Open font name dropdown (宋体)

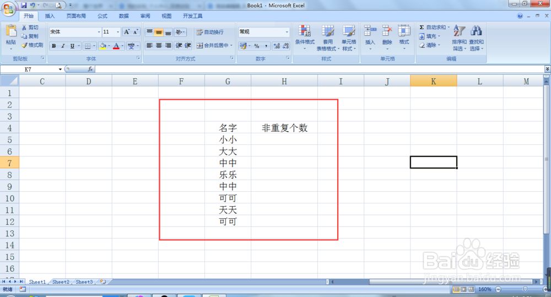pos(99,32)
